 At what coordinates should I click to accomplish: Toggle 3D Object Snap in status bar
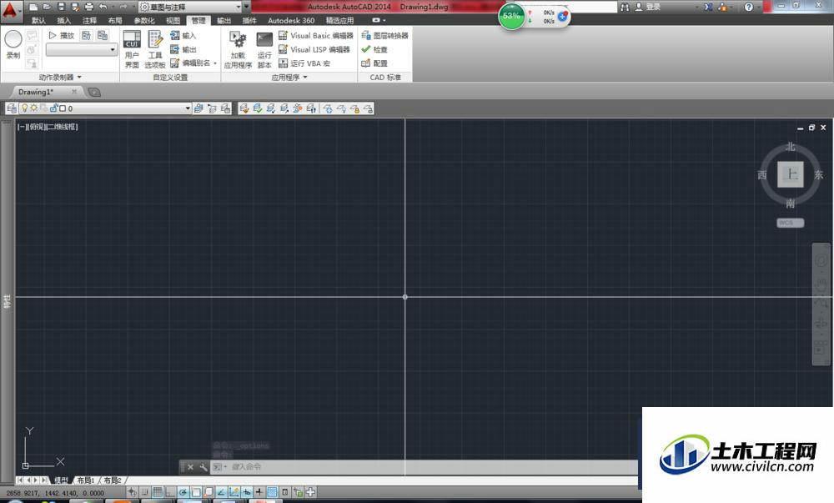(208, 492)
